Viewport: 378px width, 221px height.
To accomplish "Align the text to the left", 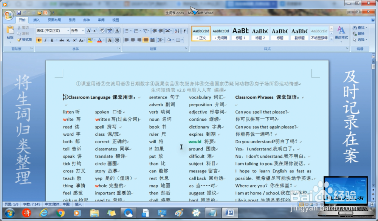I will pyautogui.click(x=126, y=40).
